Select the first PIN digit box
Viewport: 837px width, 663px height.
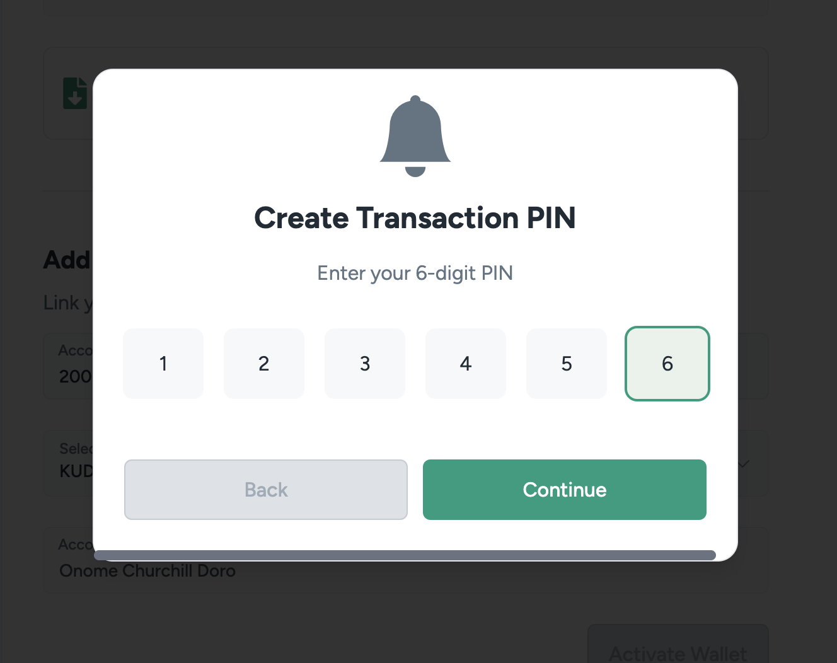click(x=163, y=364)
